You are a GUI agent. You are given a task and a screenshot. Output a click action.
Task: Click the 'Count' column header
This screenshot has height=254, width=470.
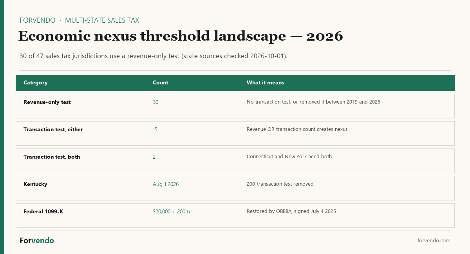pos(161,83)
